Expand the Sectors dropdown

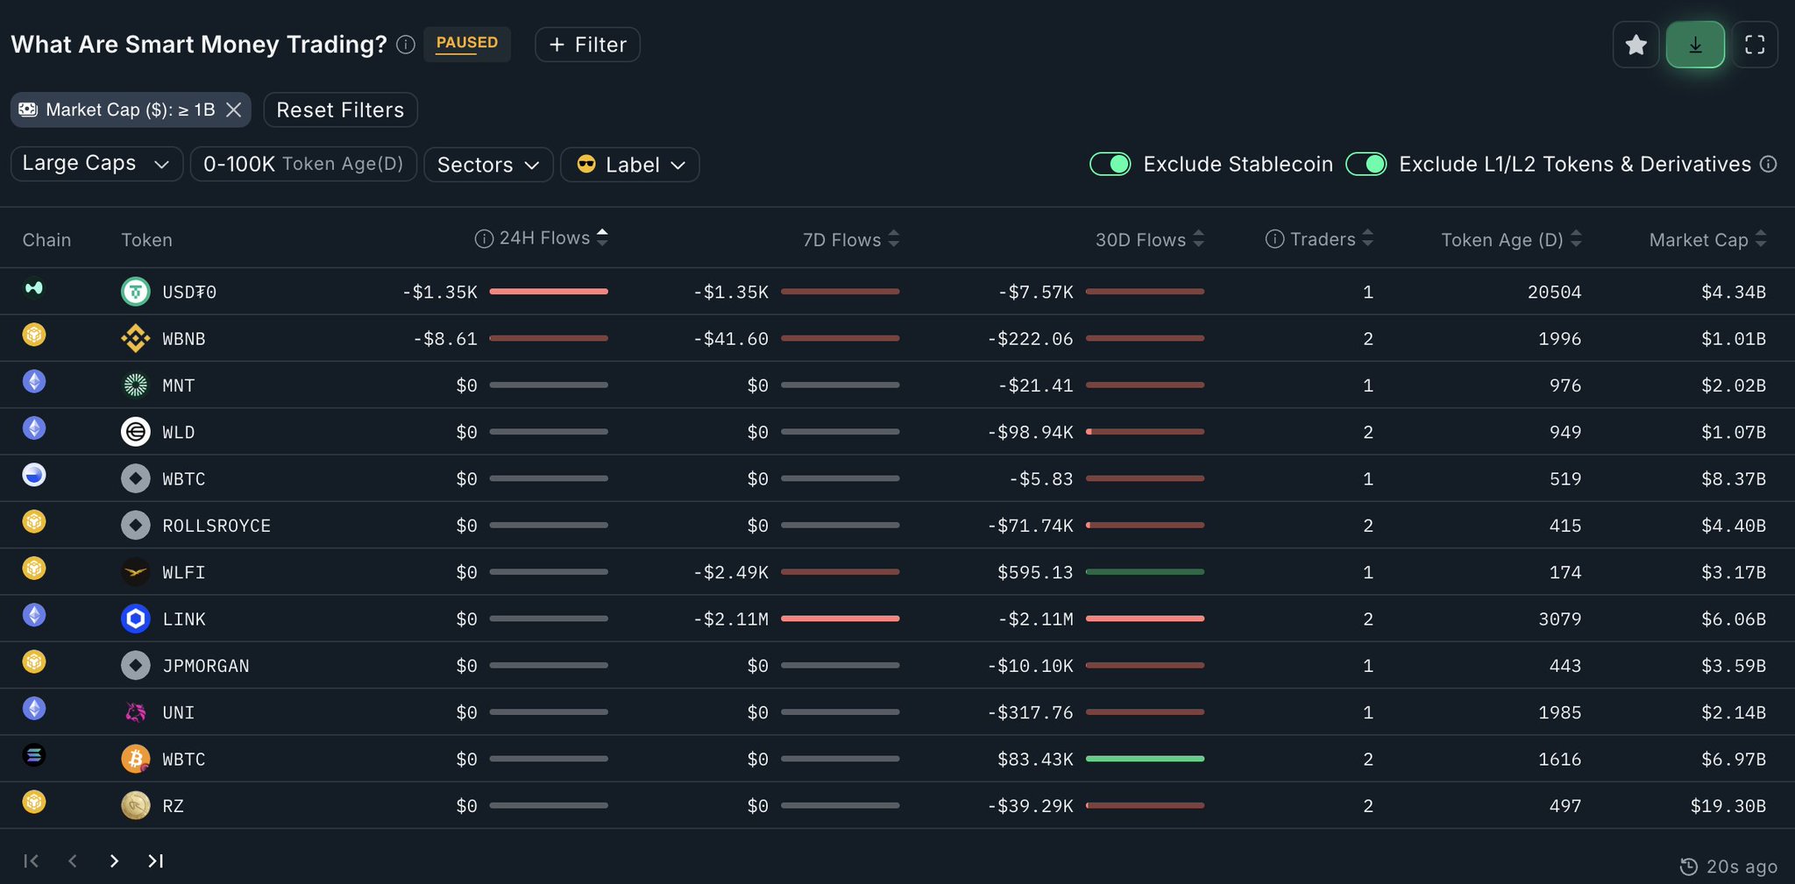(x=488, y=165)
